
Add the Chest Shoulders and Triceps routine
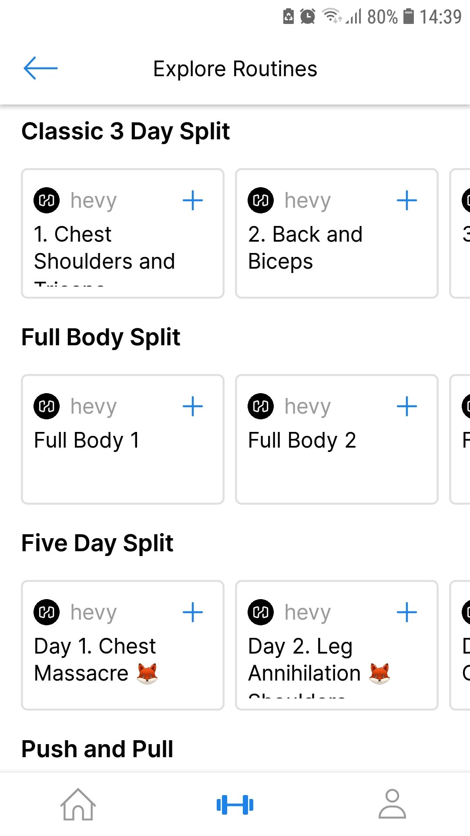193,201
